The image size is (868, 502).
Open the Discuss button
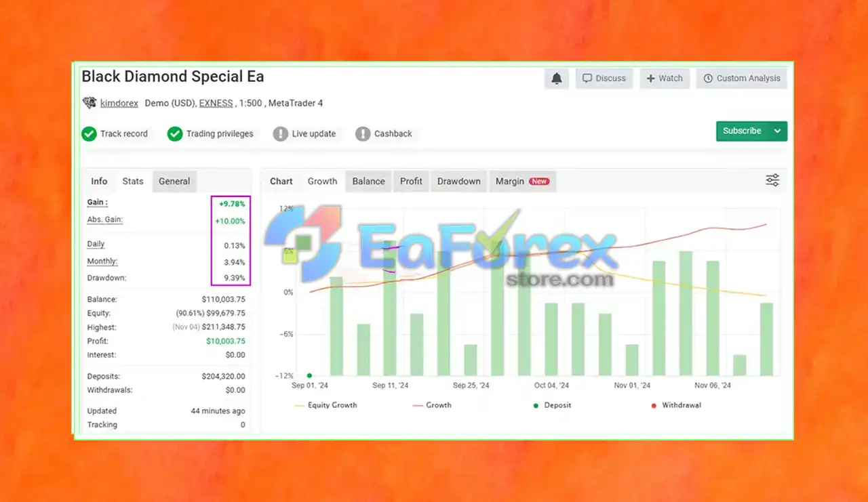604,79
